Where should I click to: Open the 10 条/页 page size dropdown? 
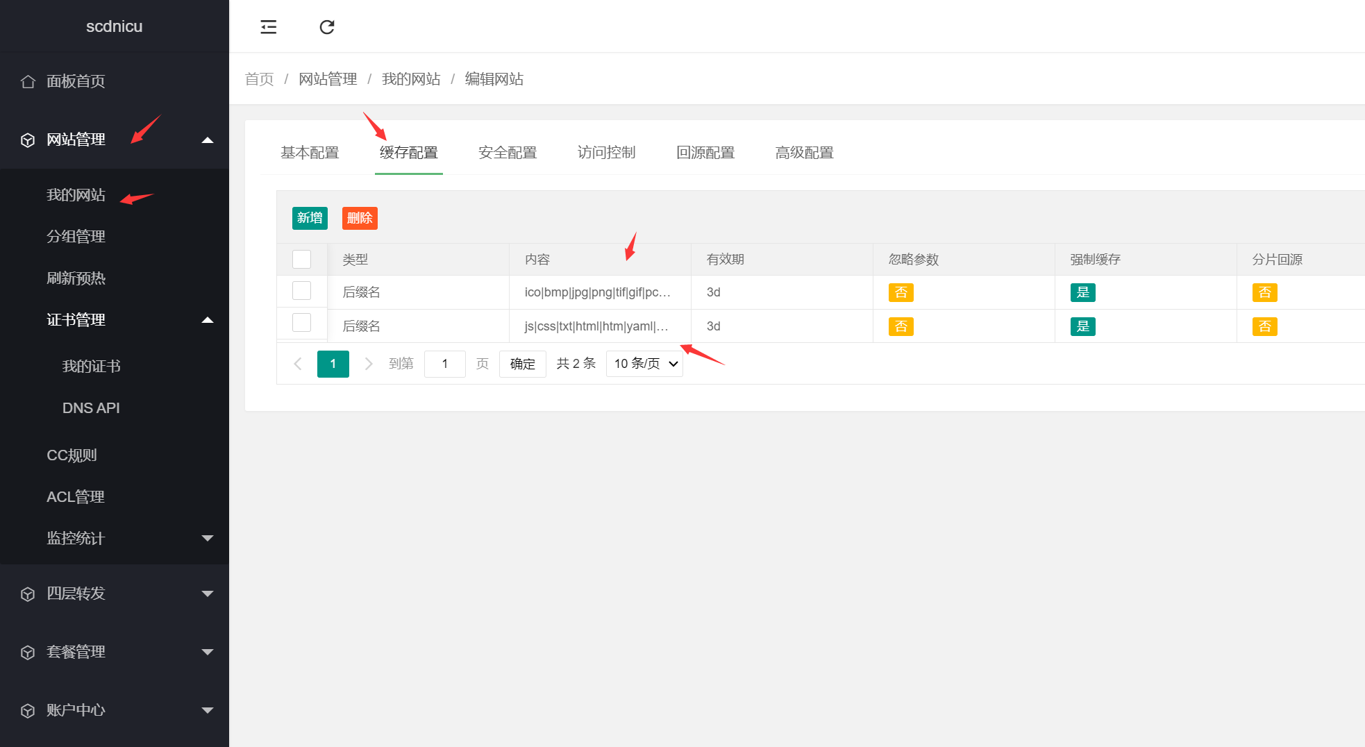point(644,363)
